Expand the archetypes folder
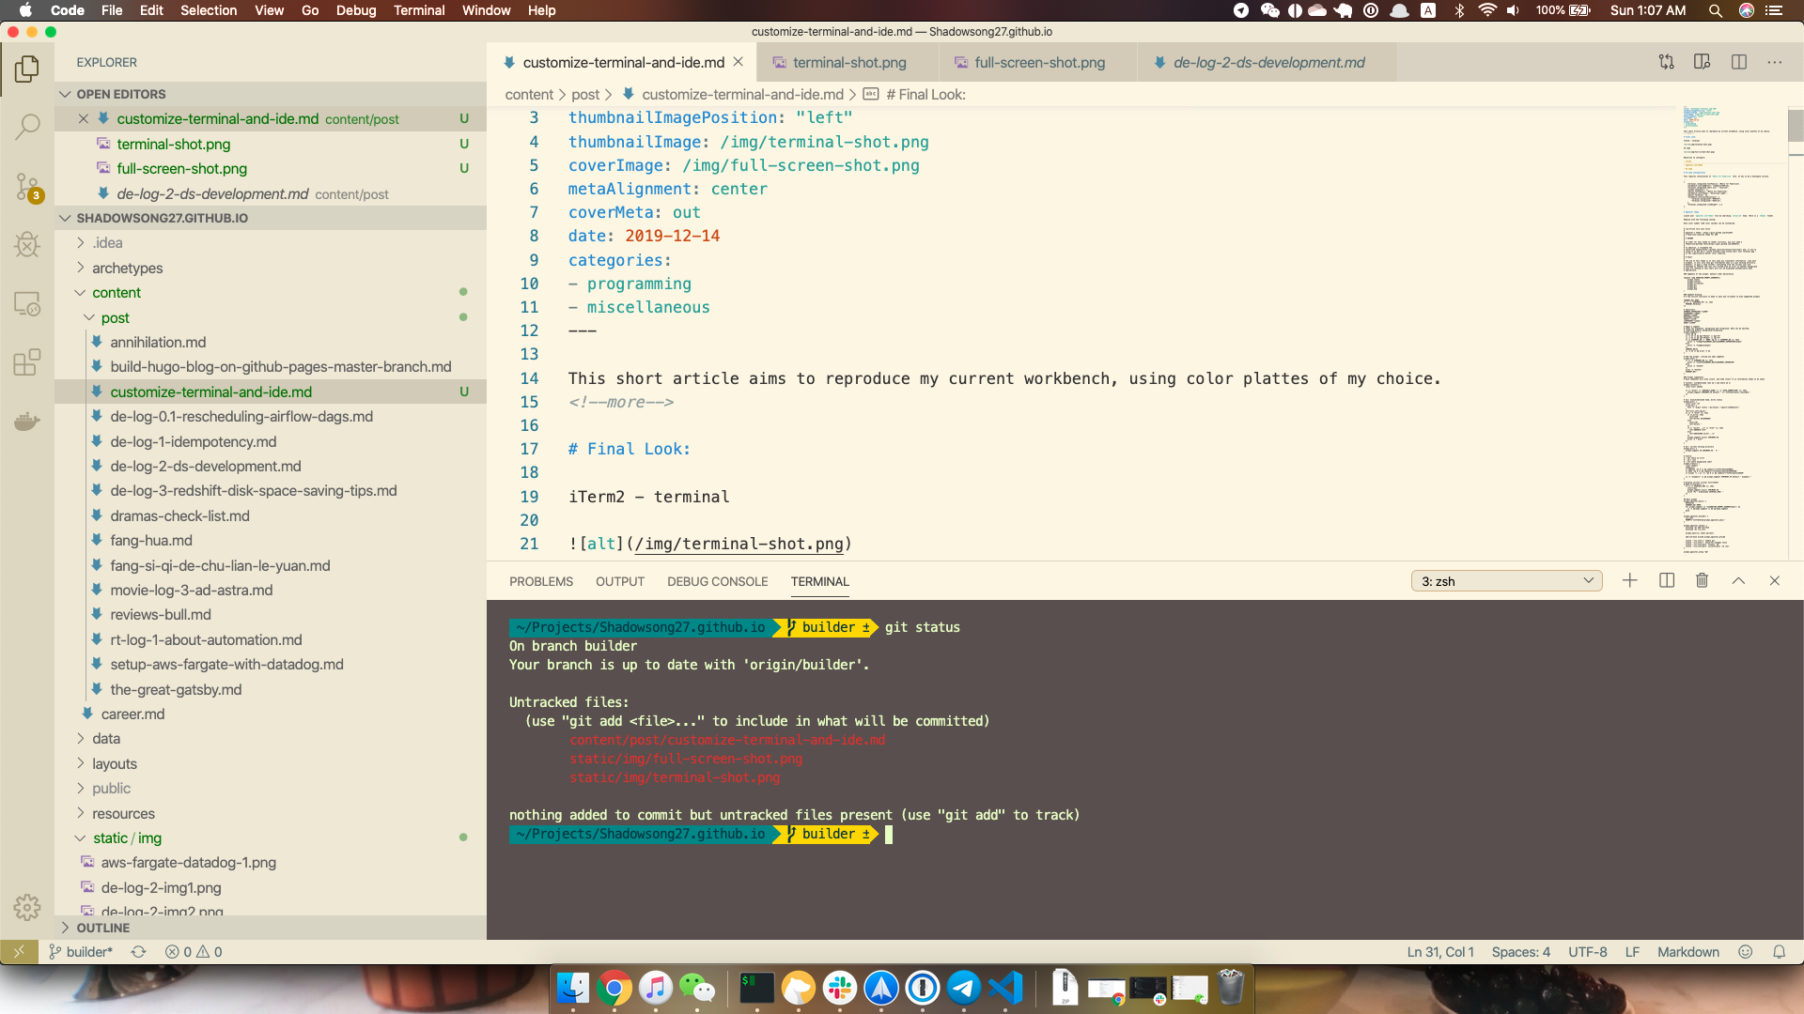 [127, 268]
